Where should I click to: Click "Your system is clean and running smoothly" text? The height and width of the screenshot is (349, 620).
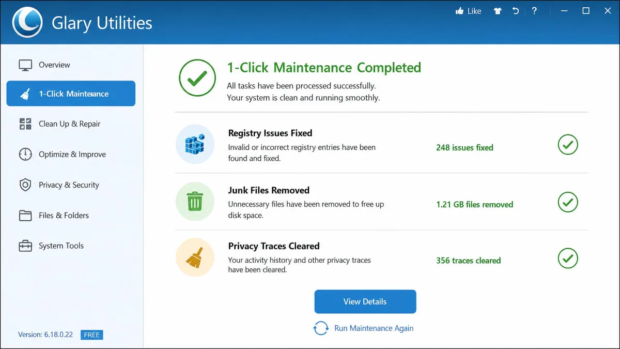click(x=303, y=98)
